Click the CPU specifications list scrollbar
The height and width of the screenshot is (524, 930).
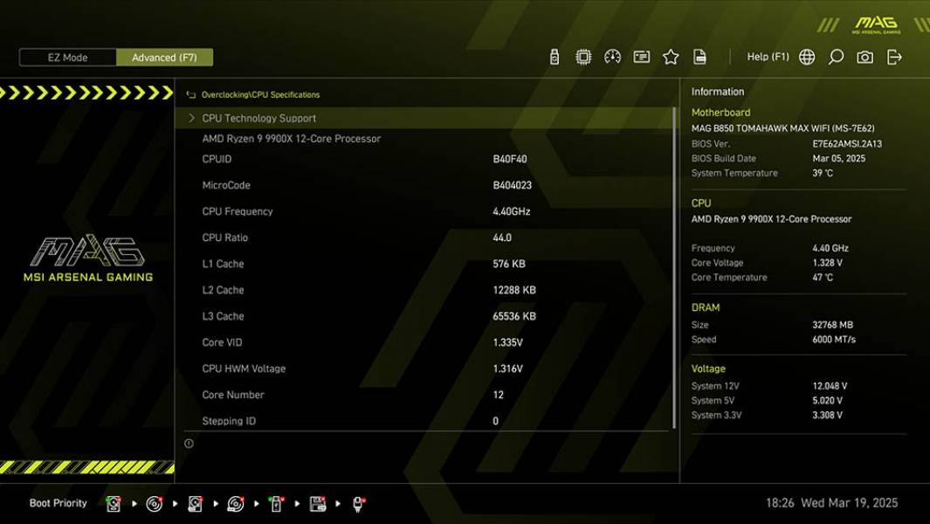[x=674, y=267]
